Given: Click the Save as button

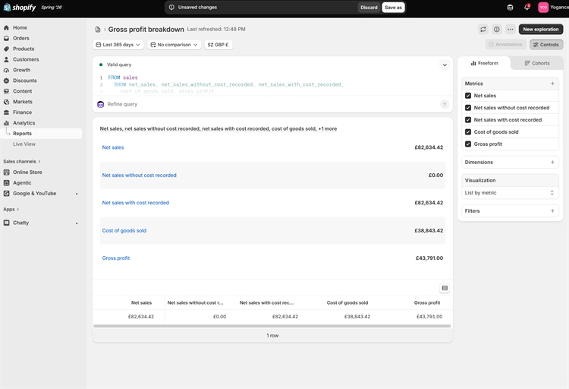Looking at the screenshot, I should click(393, 8).
